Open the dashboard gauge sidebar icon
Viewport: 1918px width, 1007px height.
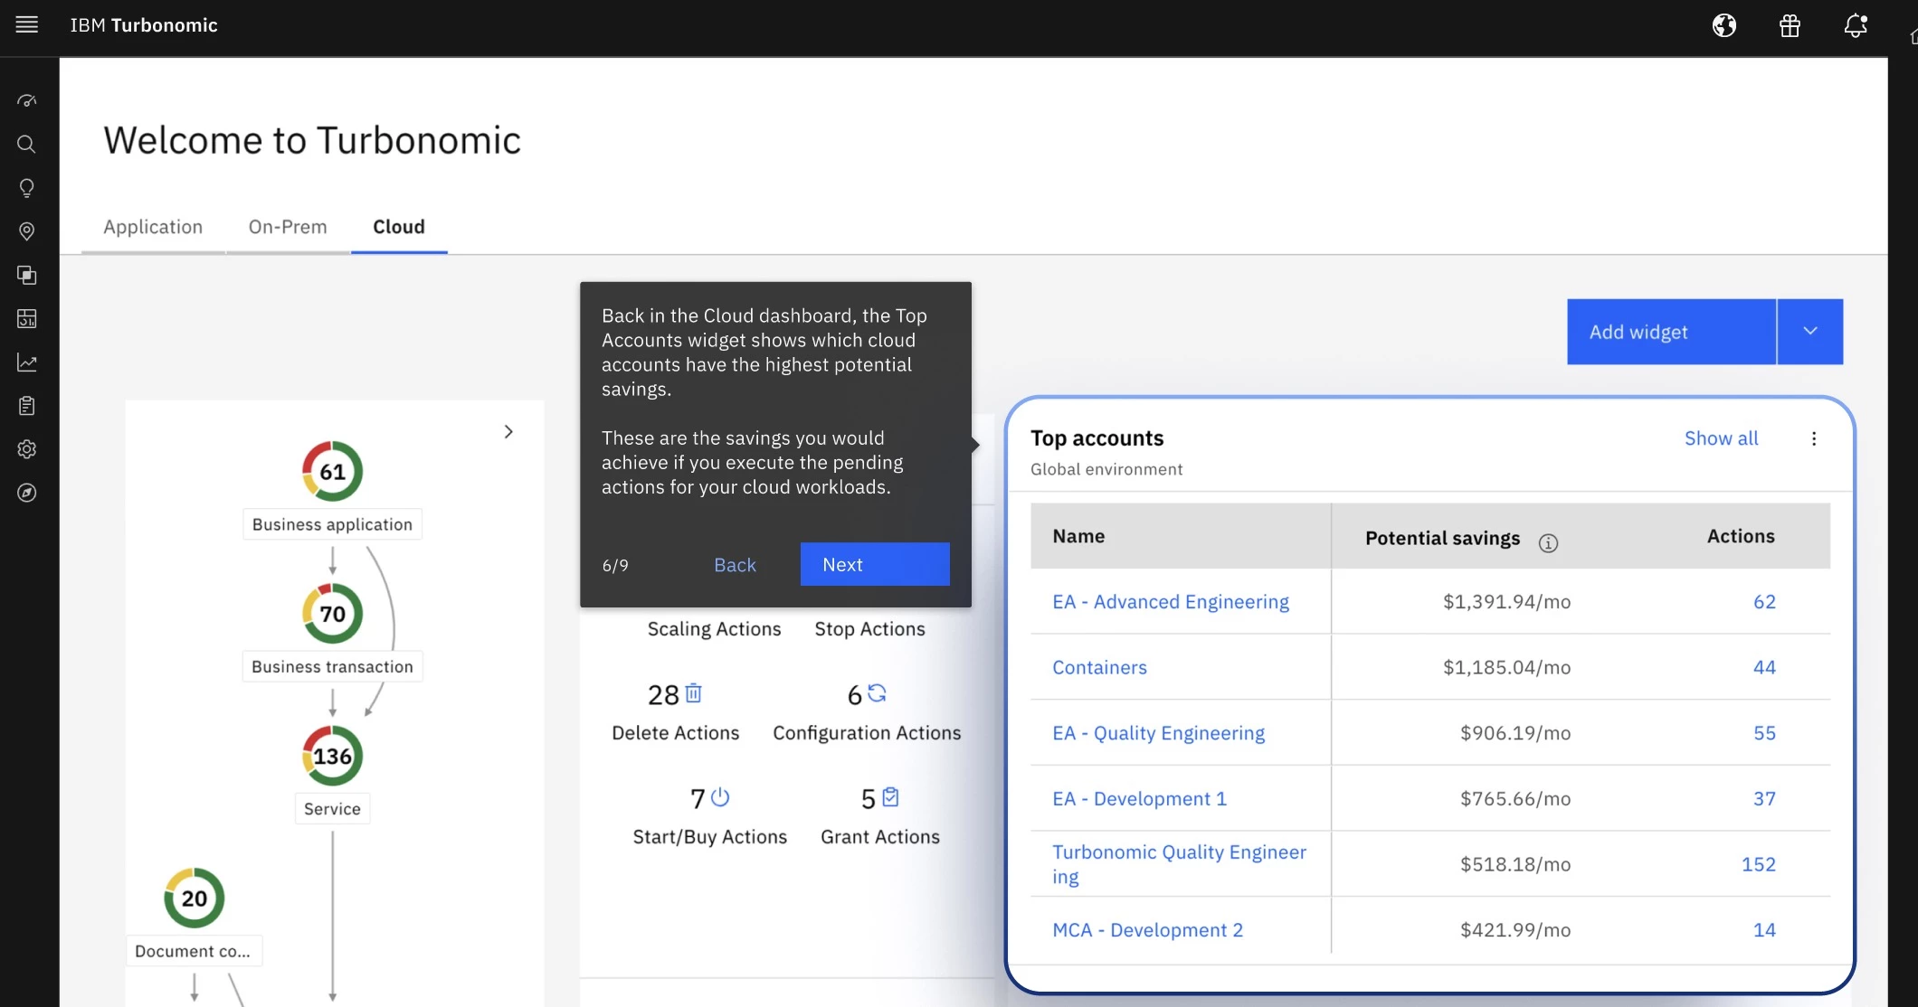click(27, 100)
